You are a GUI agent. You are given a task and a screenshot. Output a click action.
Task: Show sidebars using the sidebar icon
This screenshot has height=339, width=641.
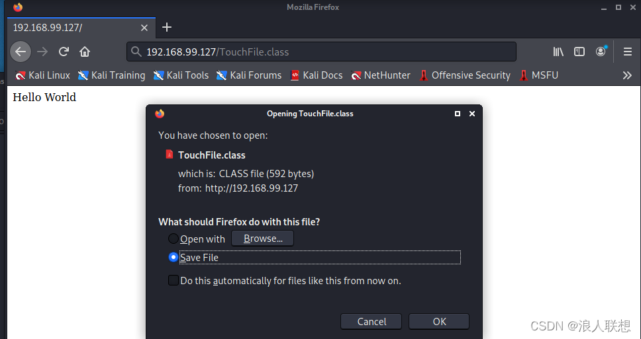pyautogui.click(x=579, y=52)
